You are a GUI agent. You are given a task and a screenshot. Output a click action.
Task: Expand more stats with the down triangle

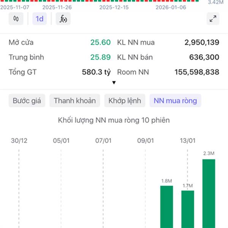click(114, 82)
